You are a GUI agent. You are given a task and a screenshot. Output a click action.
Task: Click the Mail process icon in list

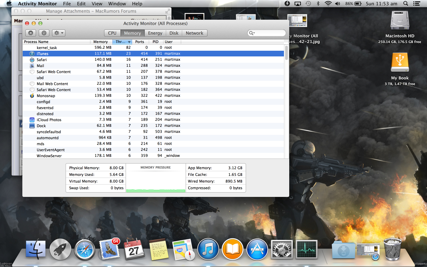[x=32, y=66]
